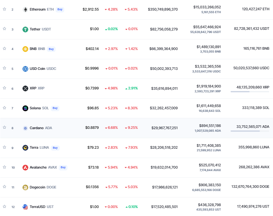
Task: Mark TerraUSD with the watchlist star
Action: click(x=4, y=206)
